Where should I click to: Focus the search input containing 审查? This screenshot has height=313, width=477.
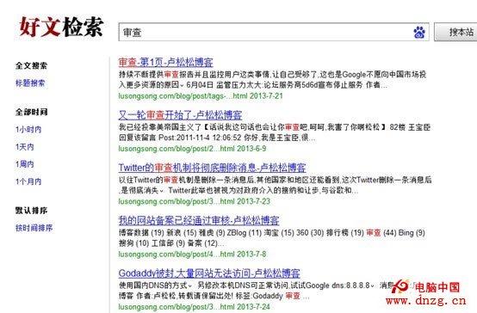point(274,32)
